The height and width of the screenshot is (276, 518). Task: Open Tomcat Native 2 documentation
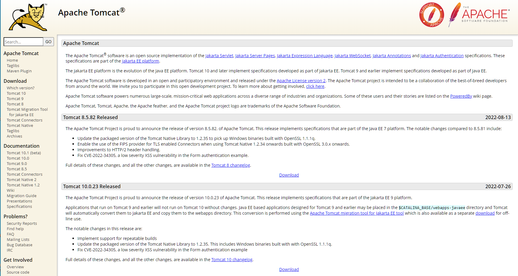pos(22,180)
